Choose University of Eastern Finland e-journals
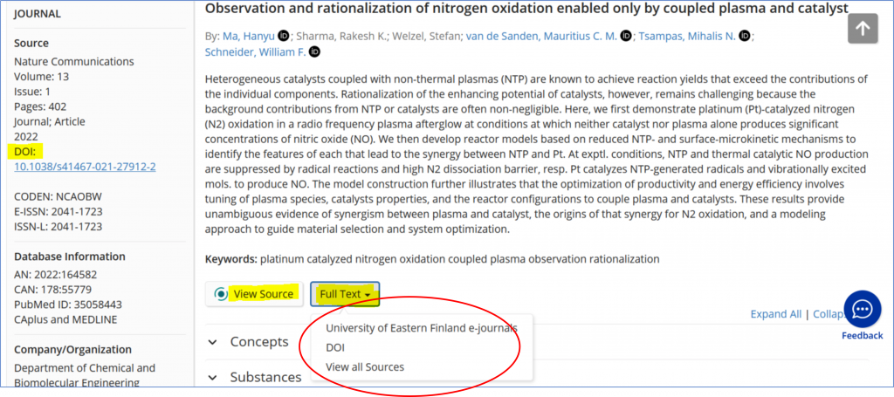 point(422,328)
